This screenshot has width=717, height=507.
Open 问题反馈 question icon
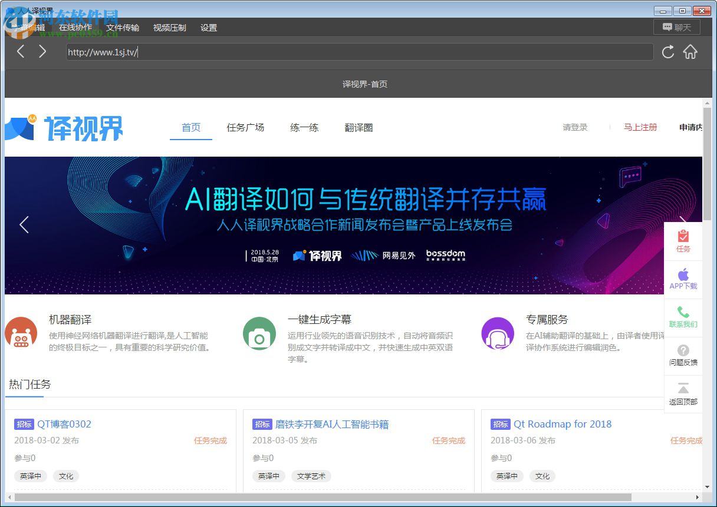pyautogui.click(x=683, y=356)
